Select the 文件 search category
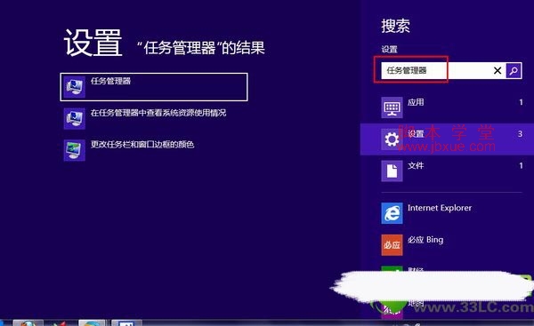The image size is (534, 326). click(447, 171)
